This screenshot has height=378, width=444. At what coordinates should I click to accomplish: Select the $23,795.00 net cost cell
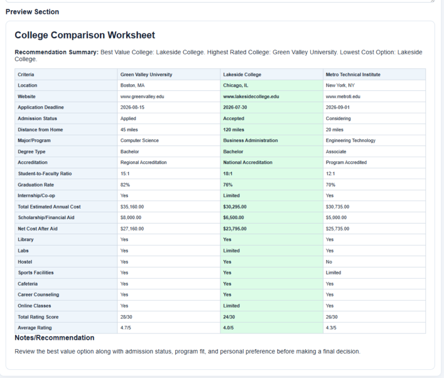coord(272,228)
